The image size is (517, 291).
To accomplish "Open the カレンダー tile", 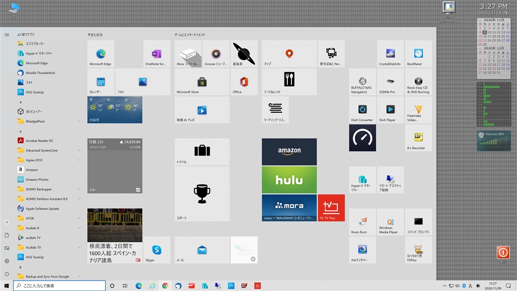I will coord(101,82).
